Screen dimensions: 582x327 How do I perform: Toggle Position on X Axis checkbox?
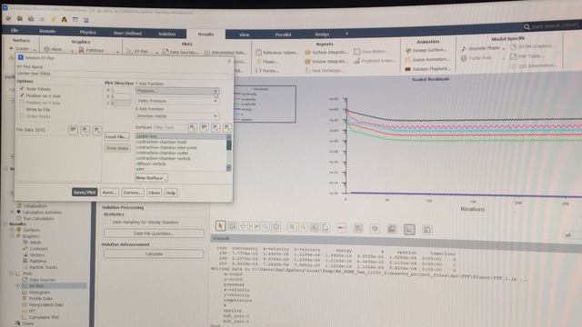click(22, 95)
